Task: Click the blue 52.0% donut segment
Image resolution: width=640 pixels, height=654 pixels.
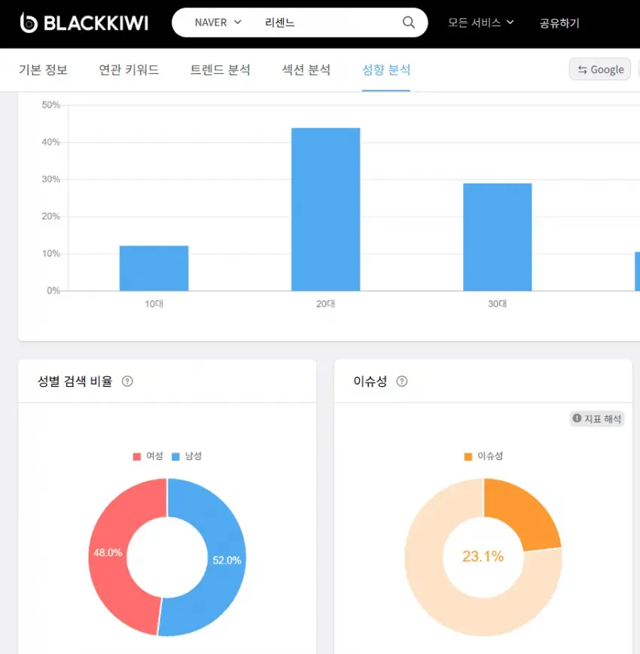Action: 217,559
